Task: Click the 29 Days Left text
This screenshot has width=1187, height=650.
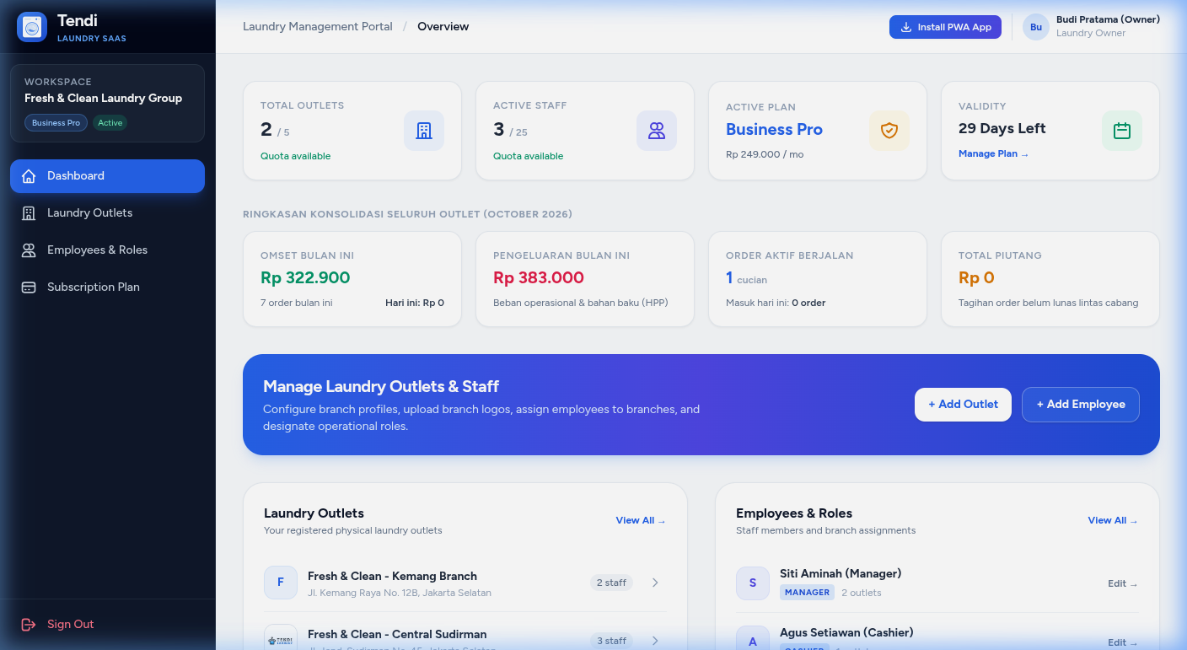Action: point(1002,129)
